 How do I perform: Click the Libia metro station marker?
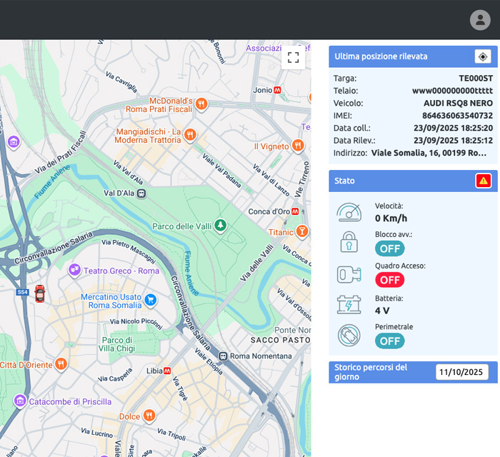pyautogui.click(x=167, y=371)
